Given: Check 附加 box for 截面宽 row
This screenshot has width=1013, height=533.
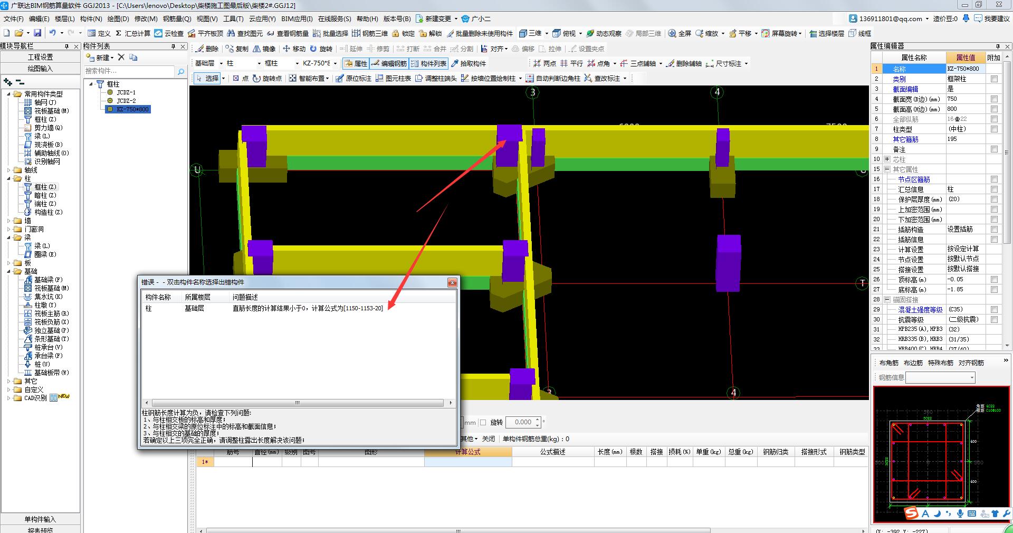Looking at the screenshot, I should [994, 99].
